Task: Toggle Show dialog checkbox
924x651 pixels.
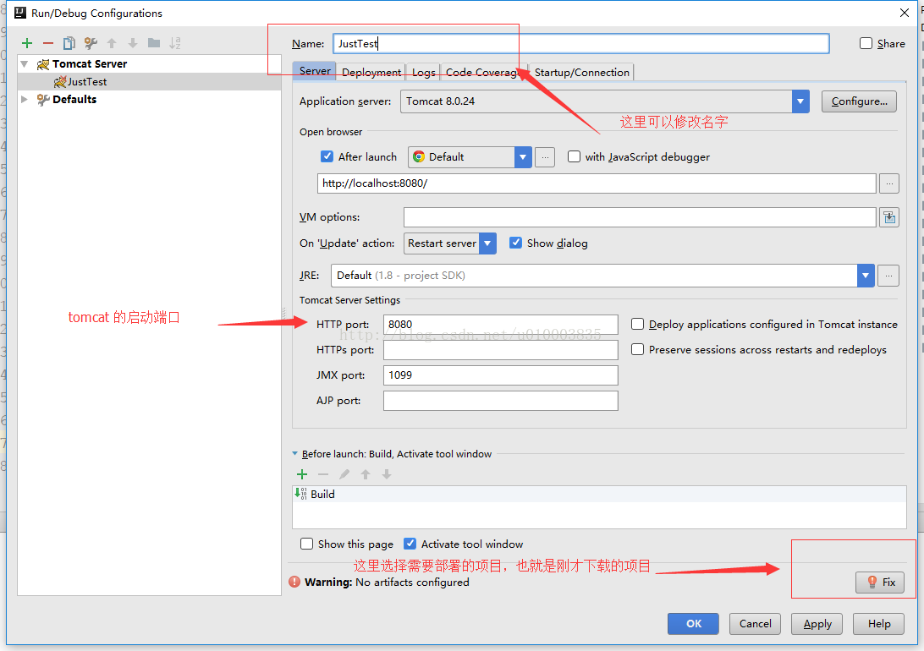Action: [515, 243]
